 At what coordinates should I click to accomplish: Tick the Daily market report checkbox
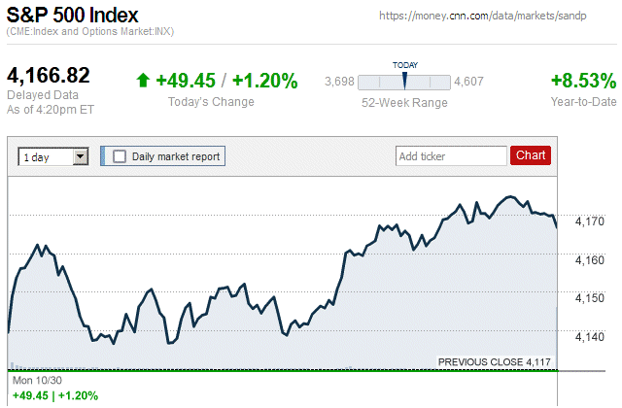[x=120, y=155]
